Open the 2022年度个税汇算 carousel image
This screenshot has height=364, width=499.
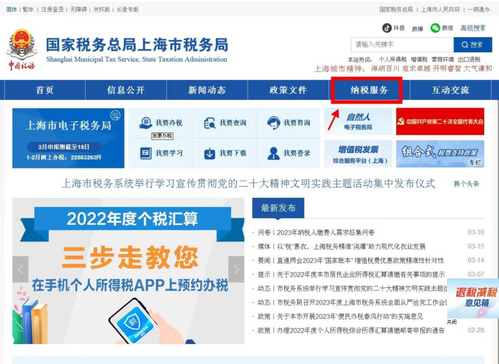coord(128,271)
